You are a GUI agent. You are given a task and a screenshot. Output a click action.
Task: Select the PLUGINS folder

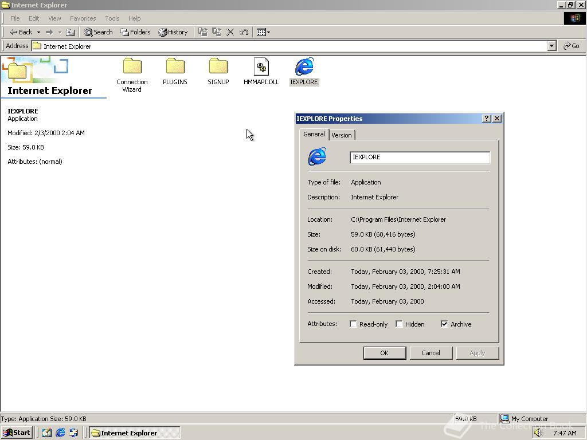(x=175, y=72)
